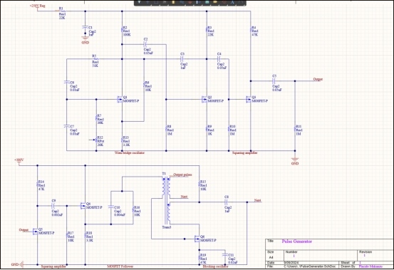Choose the signal harness tool
This screenshot has width=394, height=270.
[x=199, y=2]
